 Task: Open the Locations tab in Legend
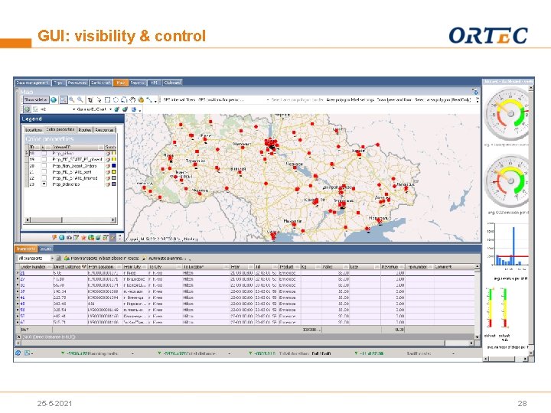[34, 130]
